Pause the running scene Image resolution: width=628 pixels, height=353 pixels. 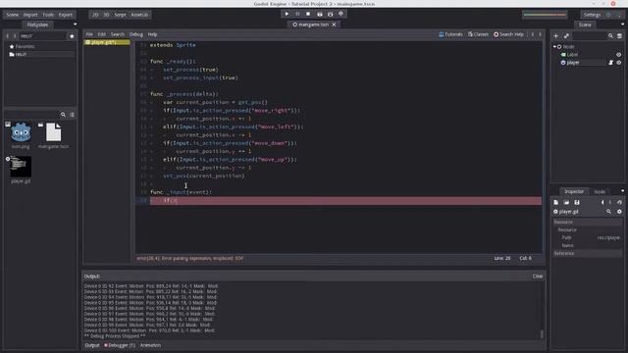point(297,14)
